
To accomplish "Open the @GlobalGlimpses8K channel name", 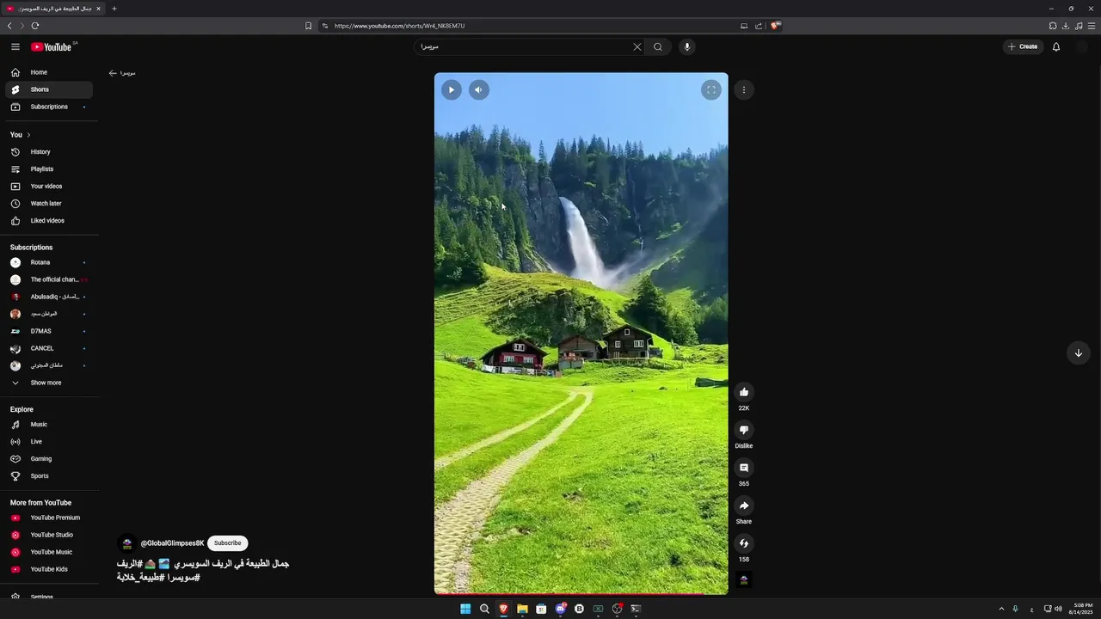I will tap(173, 543).
